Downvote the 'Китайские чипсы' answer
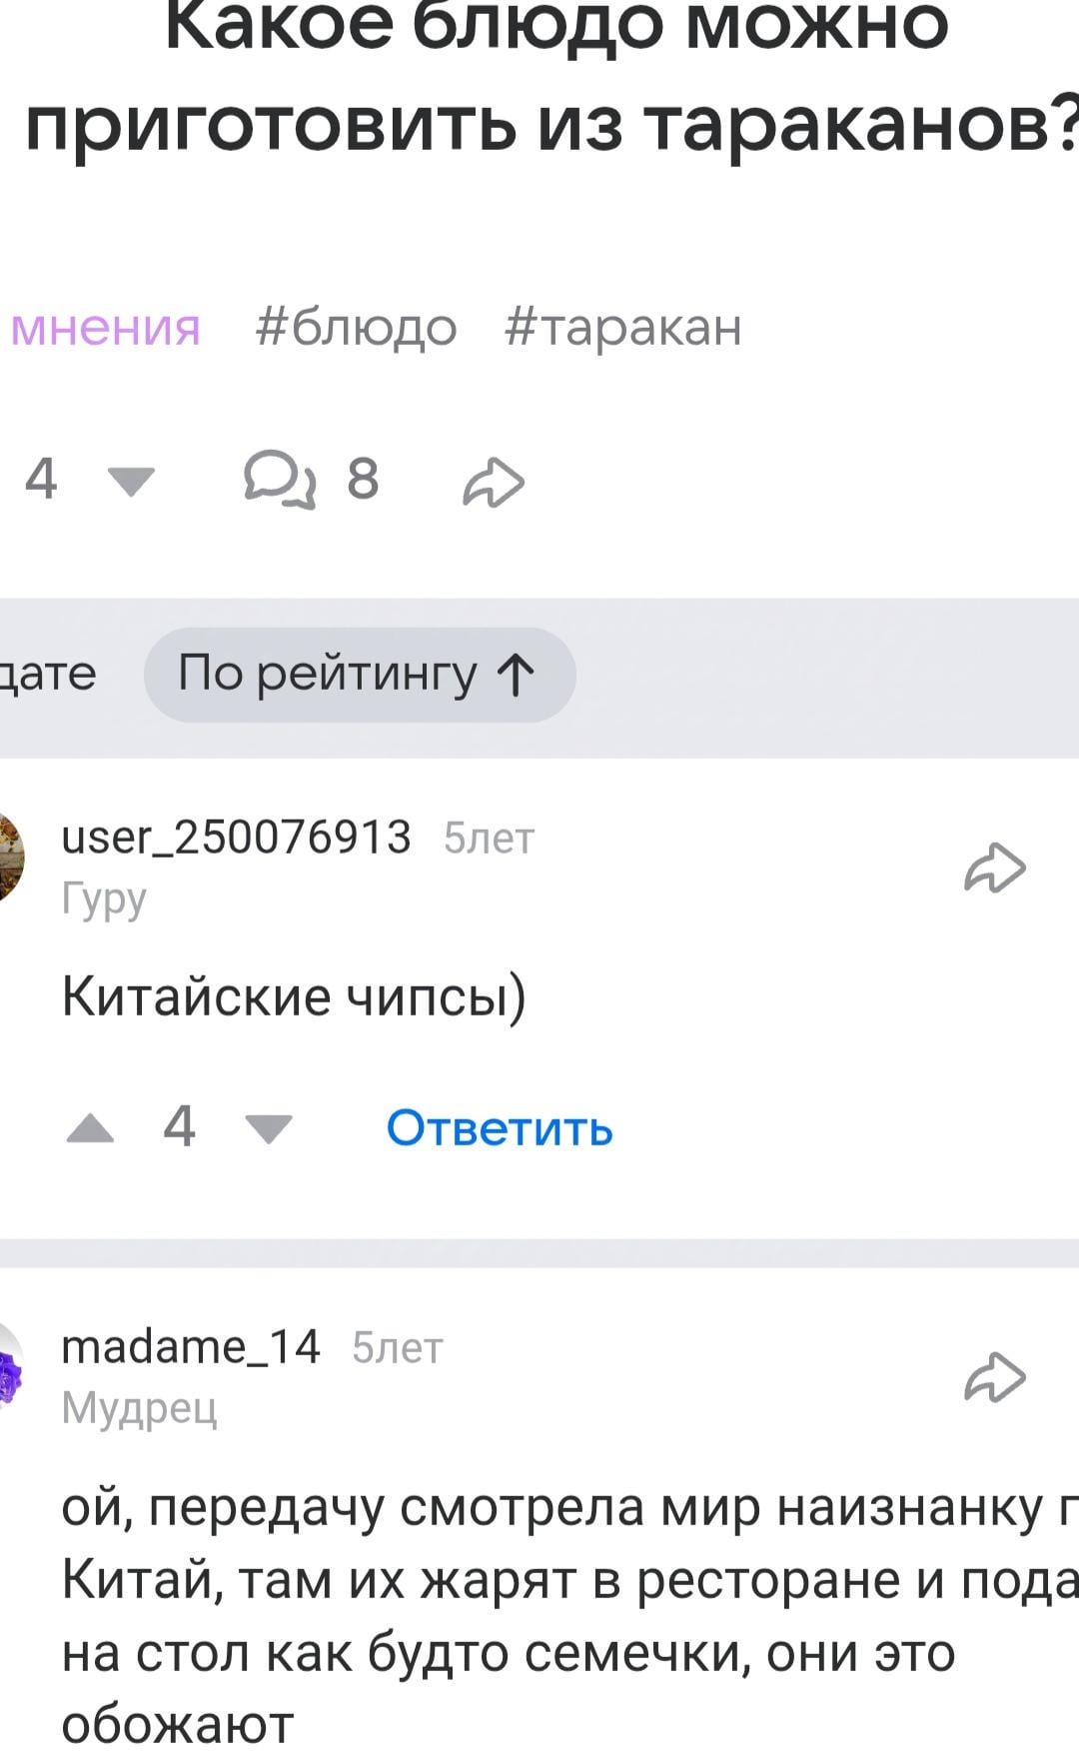The width and height of the screenshot is (1079, 1754). click(268, 1128)
